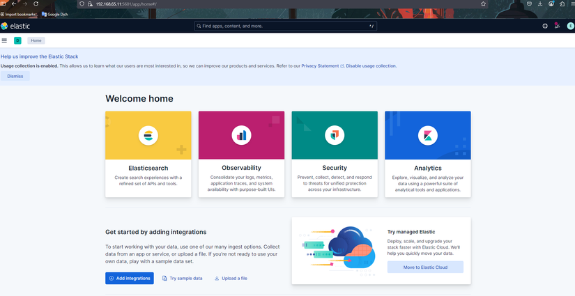The width and height of the screenshot is (575, 296).
Task: Click the lock icon in address bar
Action: [90, 4]
